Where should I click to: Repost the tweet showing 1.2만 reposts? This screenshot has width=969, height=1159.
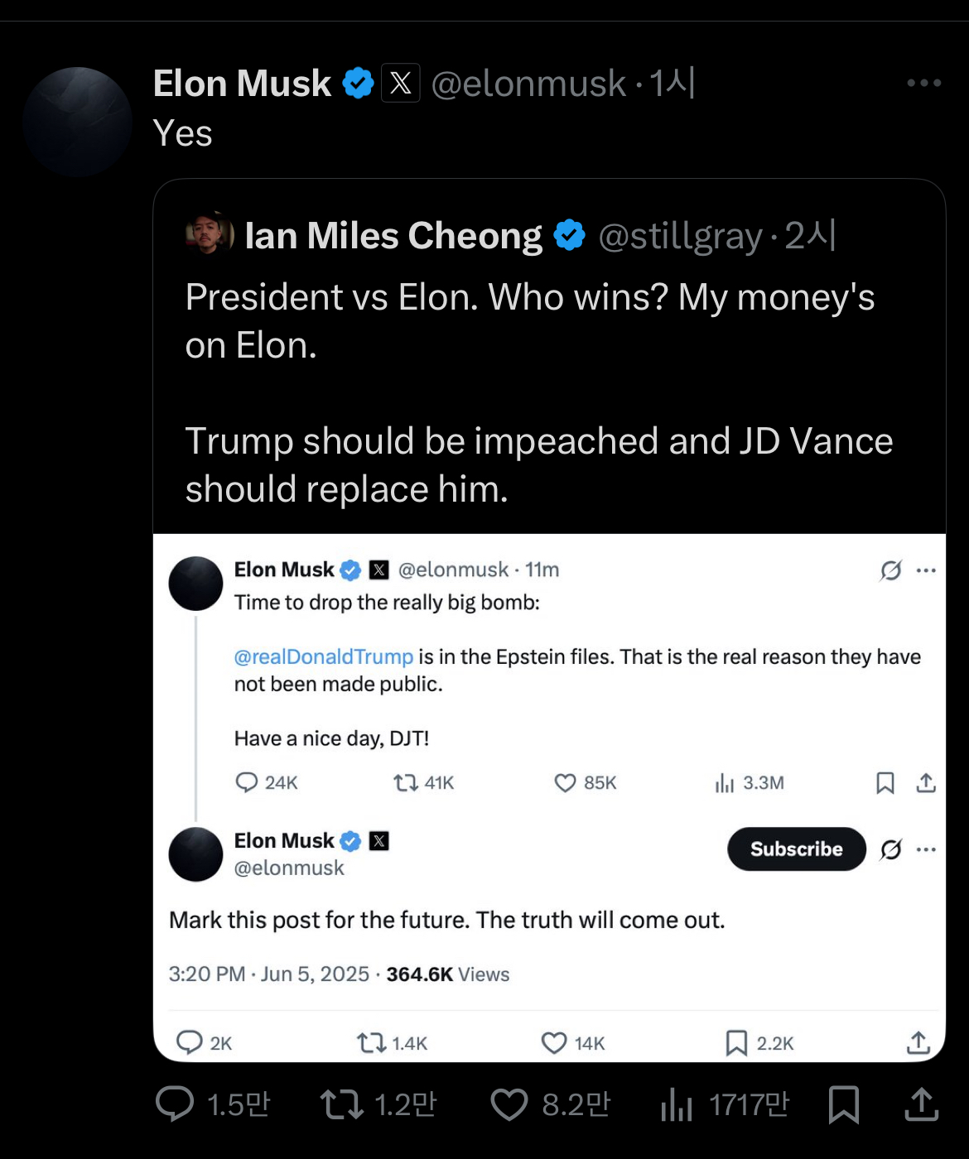341,1104
